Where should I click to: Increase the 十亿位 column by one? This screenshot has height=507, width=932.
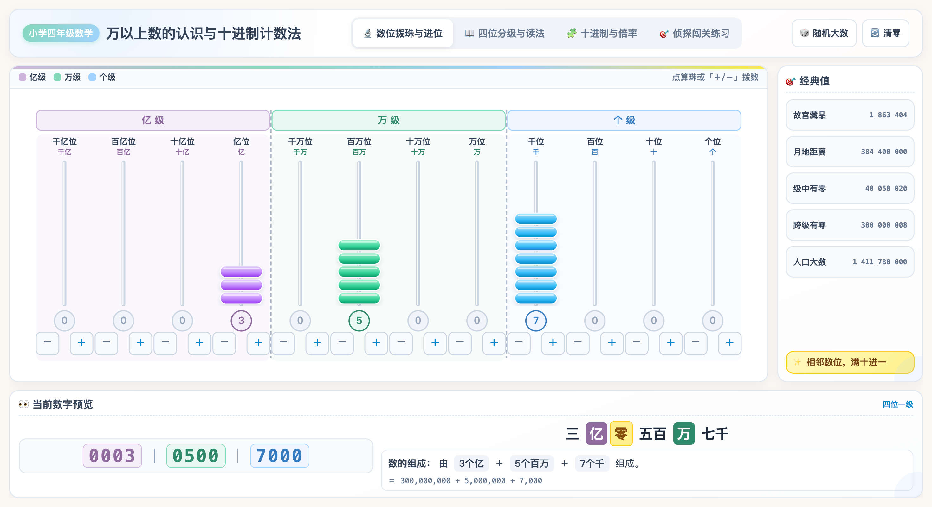pyautogui.click(x=199, y=343)
